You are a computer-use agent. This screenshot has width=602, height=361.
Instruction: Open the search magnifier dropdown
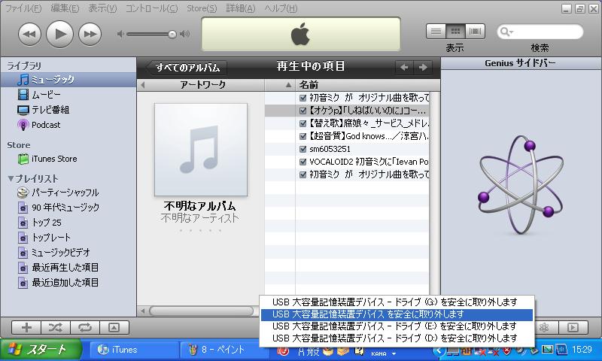(506, 32)
